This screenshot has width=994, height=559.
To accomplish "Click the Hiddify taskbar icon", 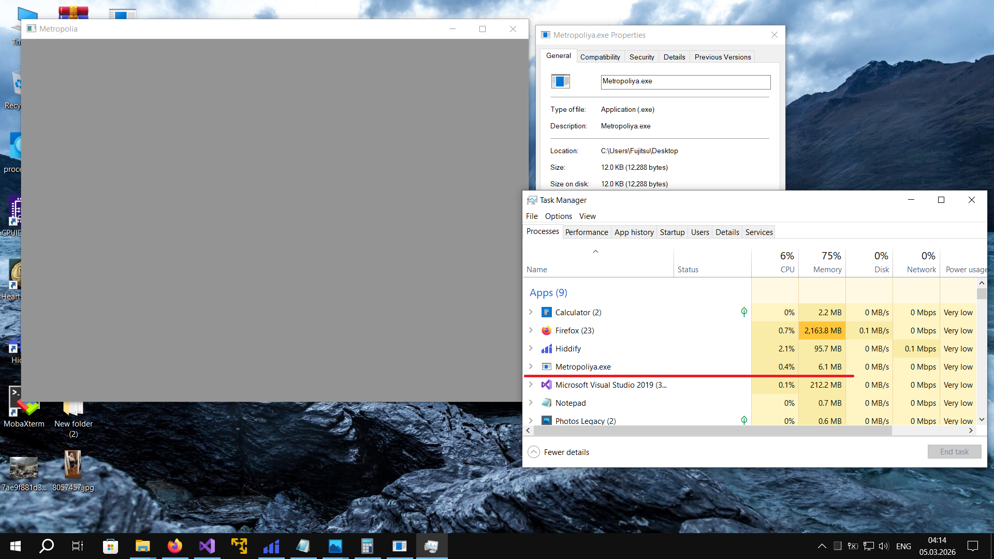I will click(x=271, y=546).
